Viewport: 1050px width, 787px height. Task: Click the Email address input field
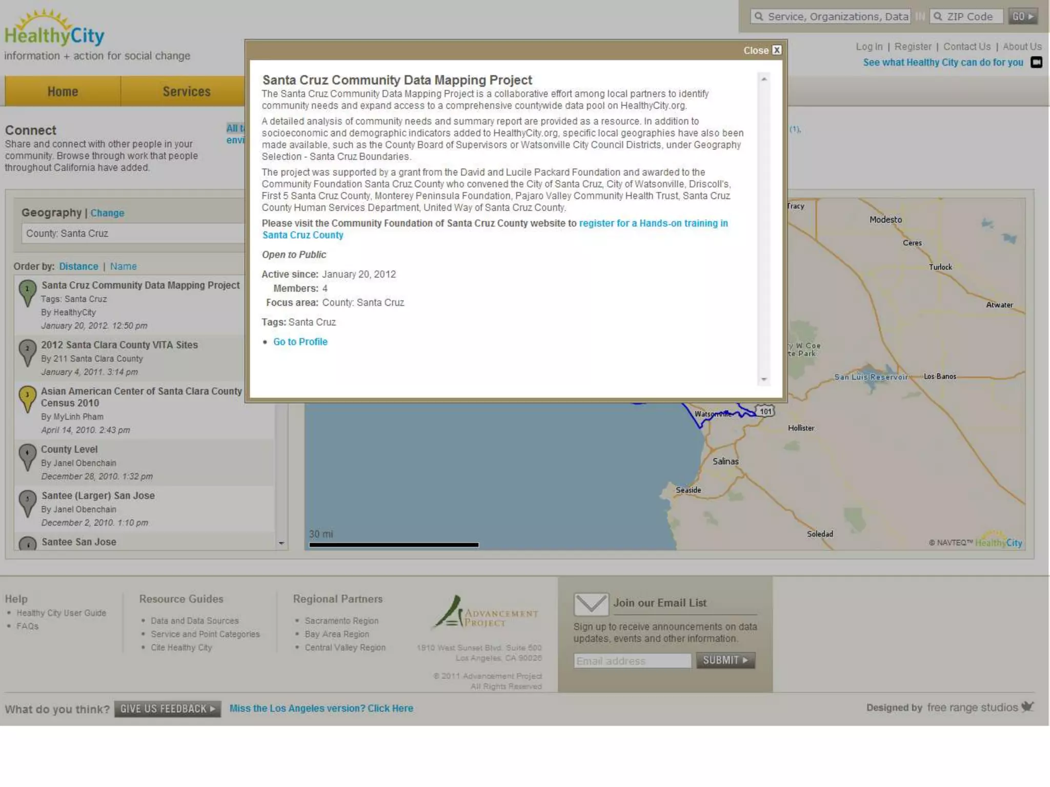(x=632, y=661)
